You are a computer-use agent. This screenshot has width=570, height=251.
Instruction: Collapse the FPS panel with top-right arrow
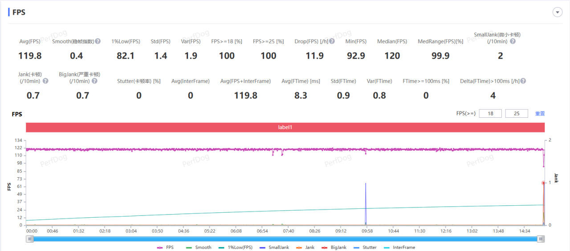558,12
